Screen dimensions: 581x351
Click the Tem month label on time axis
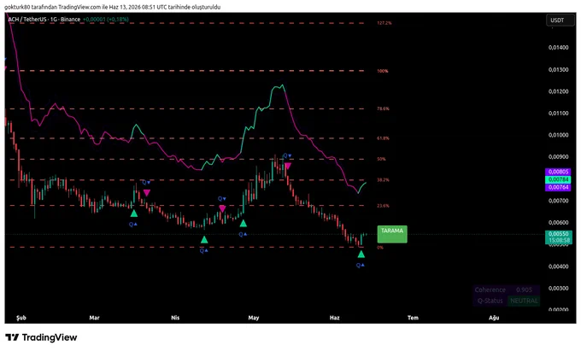(x=413, y=318)
